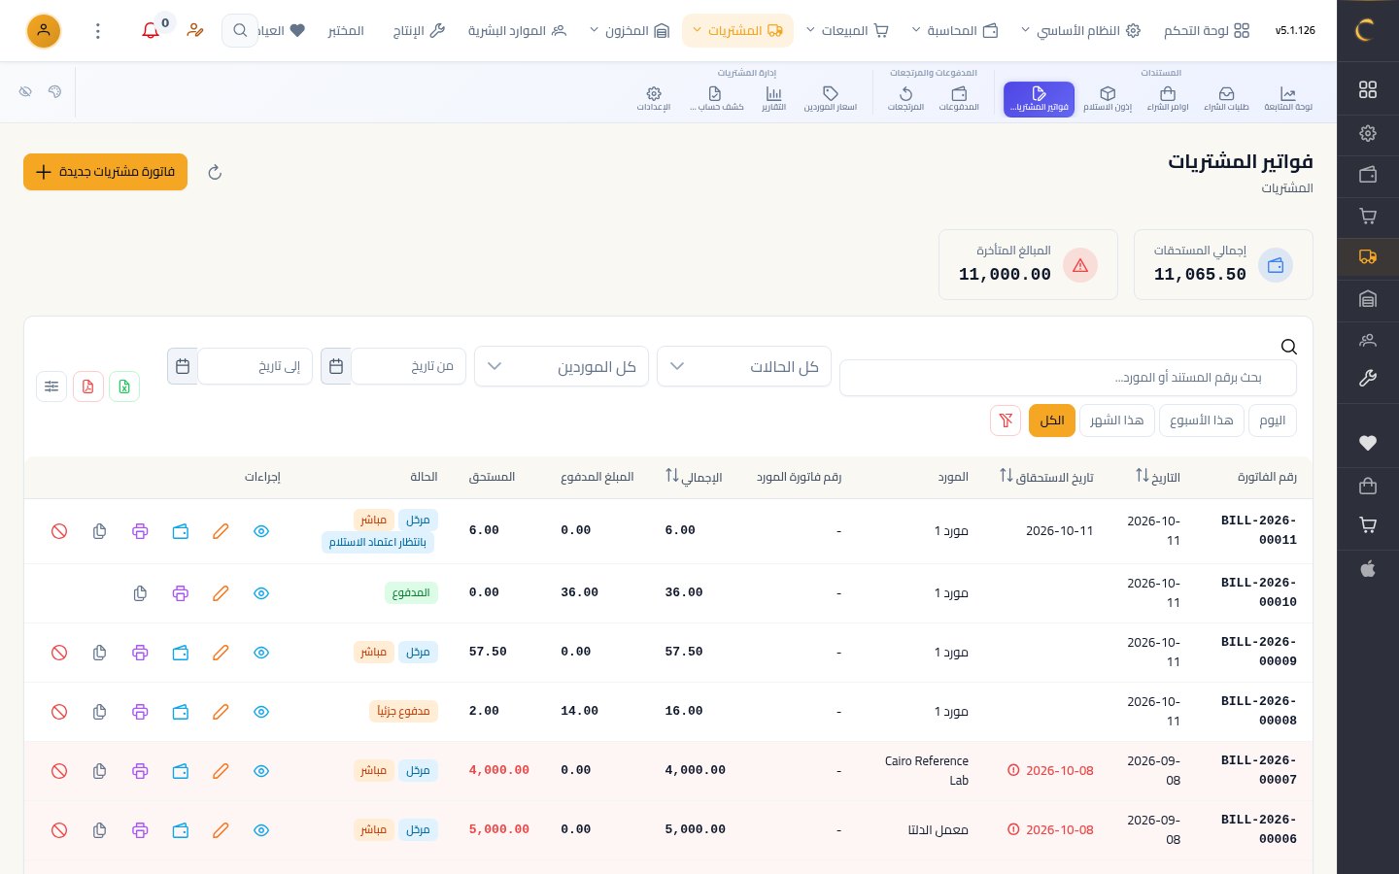Cancel invoice BILL-2026-00007

[59, 771]
